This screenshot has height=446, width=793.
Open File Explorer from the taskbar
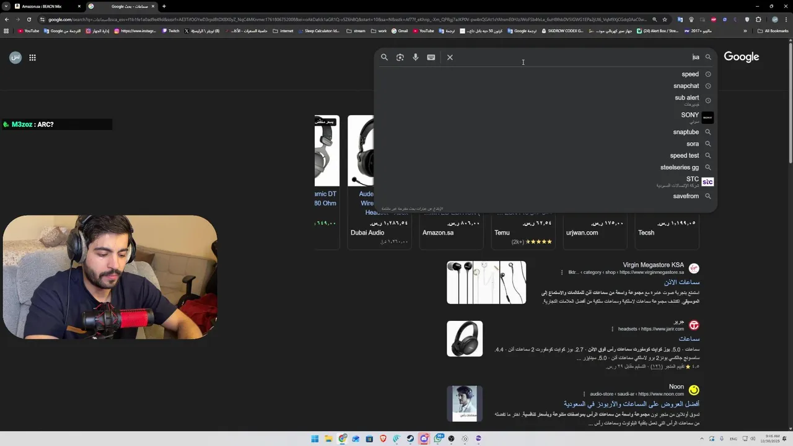tap(328, 439)
